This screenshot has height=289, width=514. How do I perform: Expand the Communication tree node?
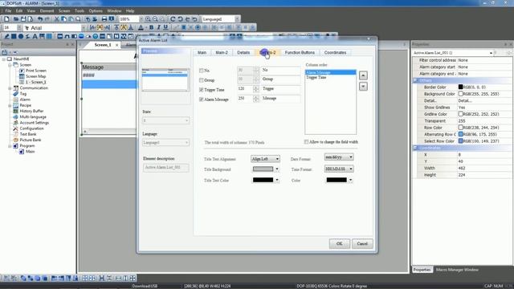pos(10,88)
